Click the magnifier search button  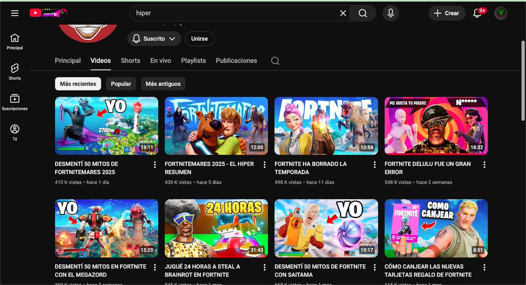tap(363, 13)
